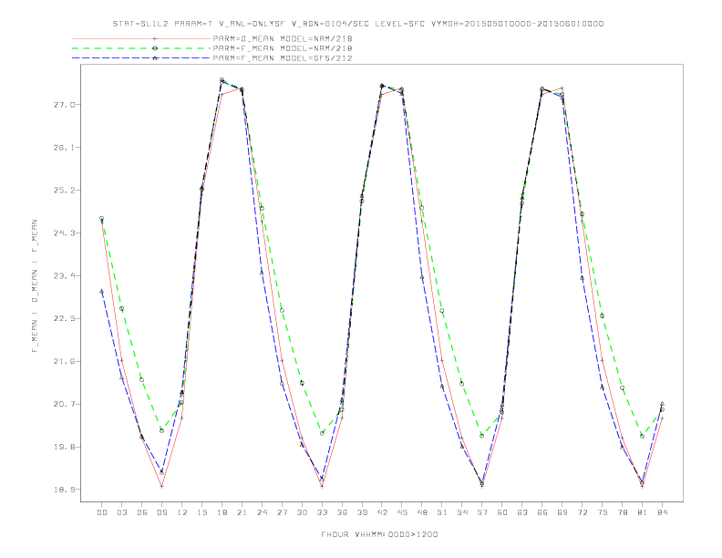Click the x-axis tick label 33

click(323, 512)
